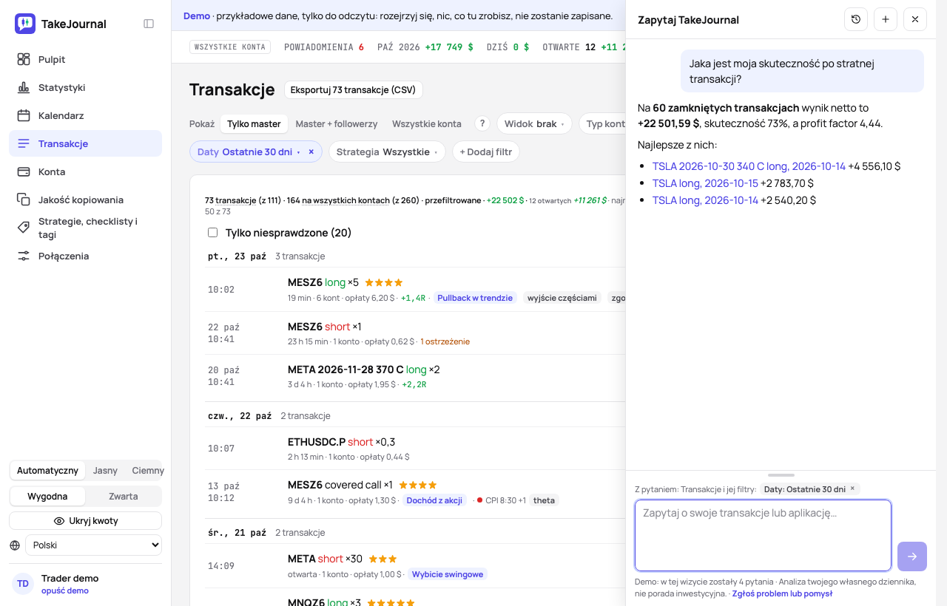This screenshot has height=606, width=947.
Task: Open the Typ konta filter dropdown
Action: pyautogui.click(x=602, y=123)
